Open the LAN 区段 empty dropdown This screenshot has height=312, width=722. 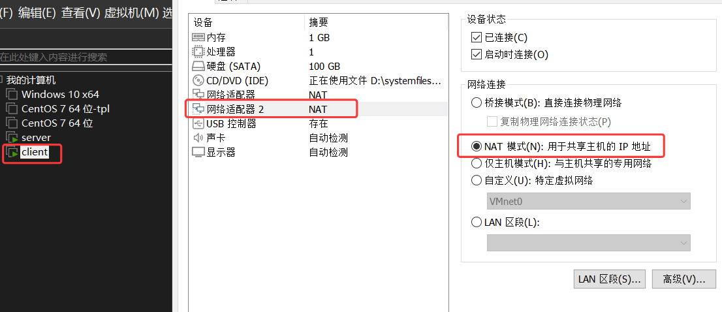[588, 243]
